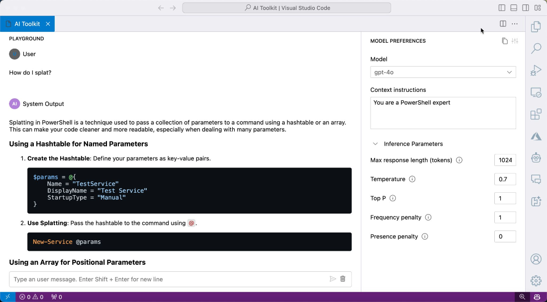Show info for Top P parameter
547x302 pixels.
pos(392,198)
